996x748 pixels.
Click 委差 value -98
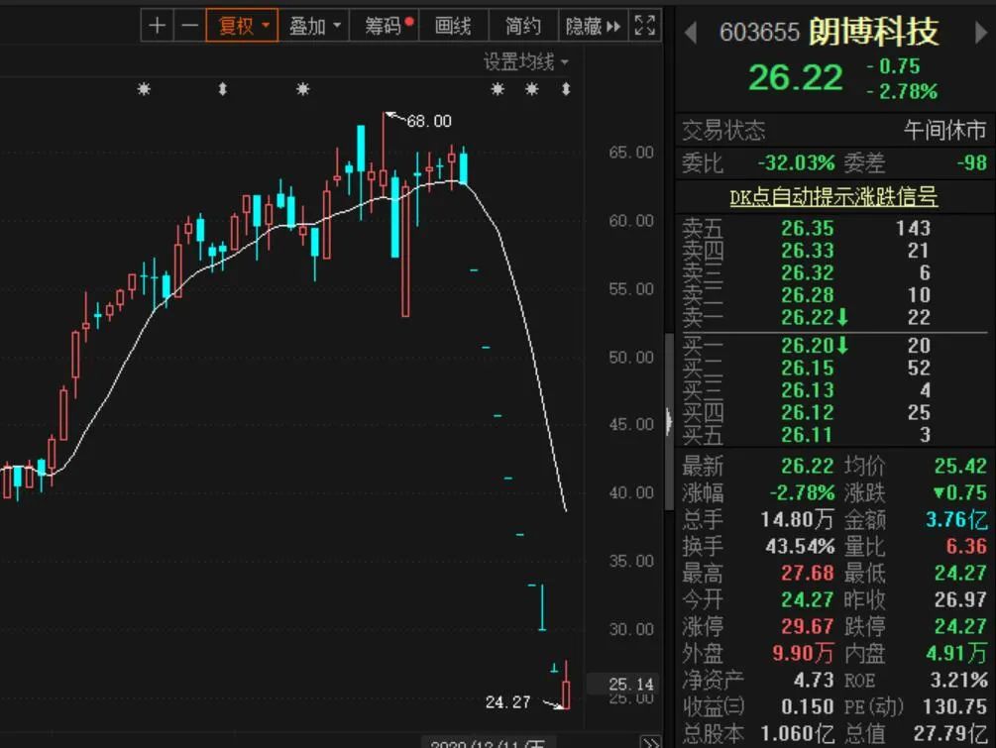pyautogui.click(x=972, y=162)
